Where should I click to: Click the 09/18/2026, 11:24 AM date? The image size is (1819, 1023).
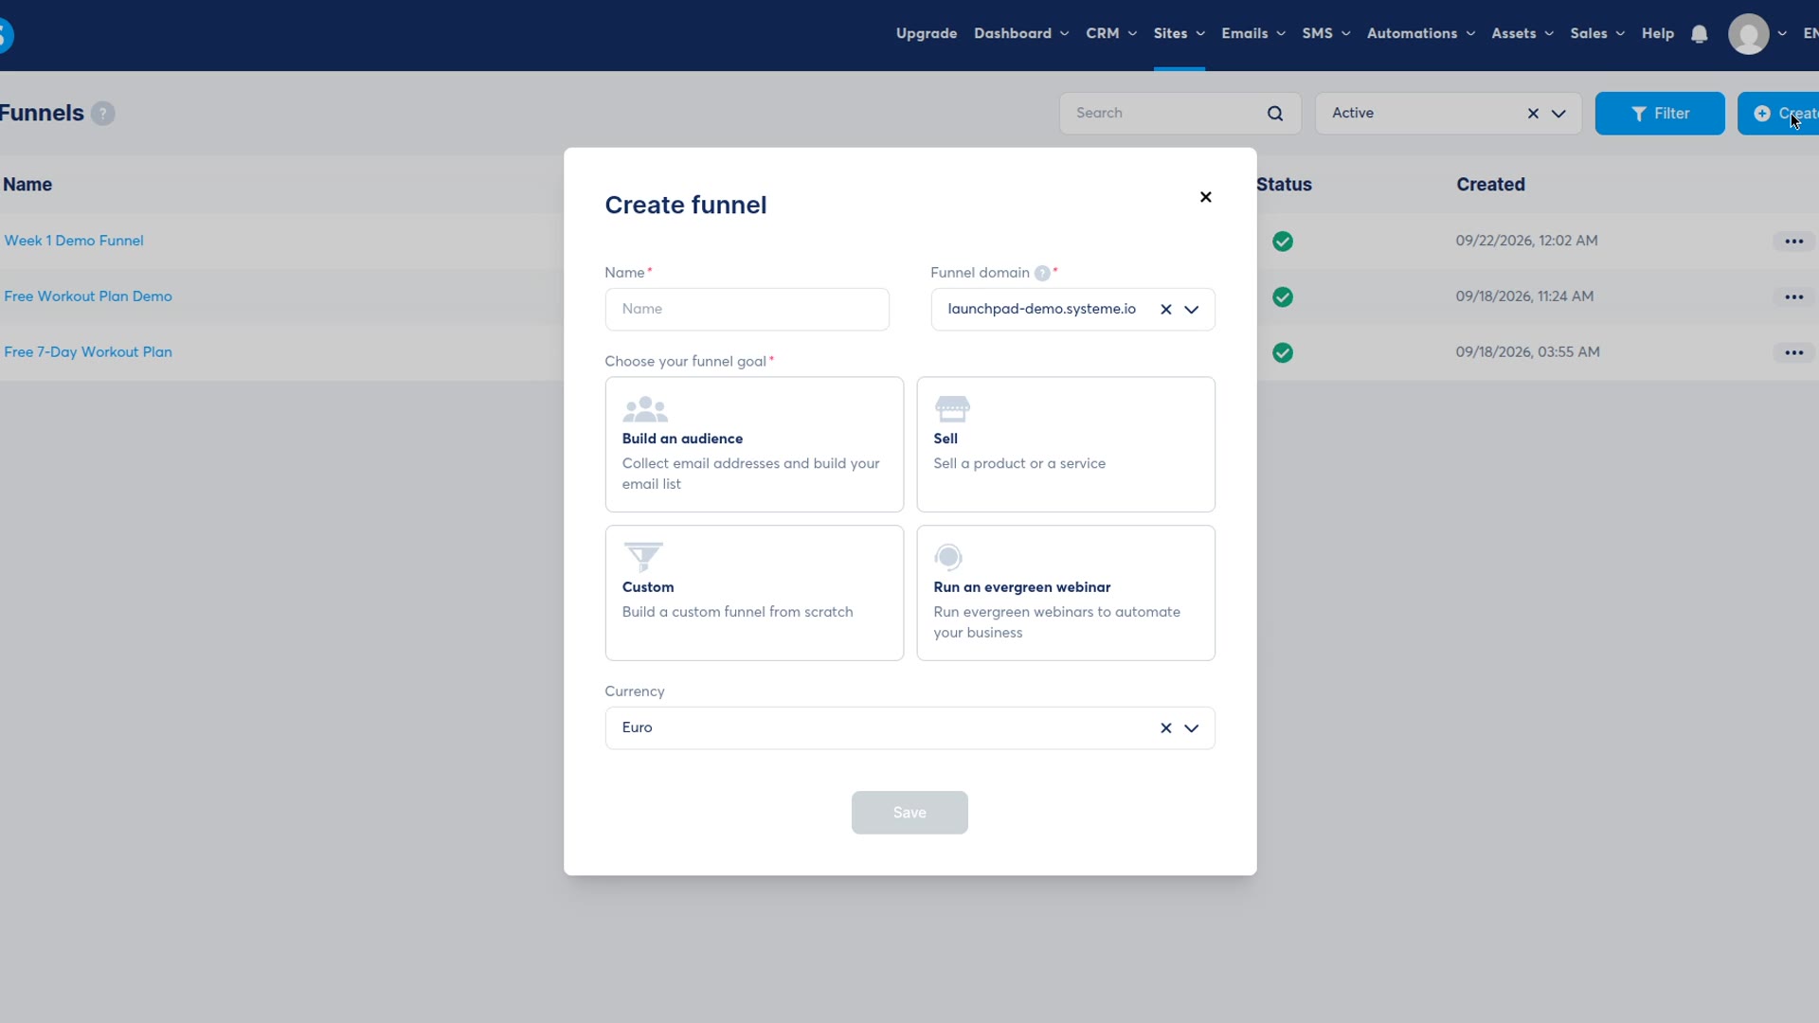pos(1524,296)
